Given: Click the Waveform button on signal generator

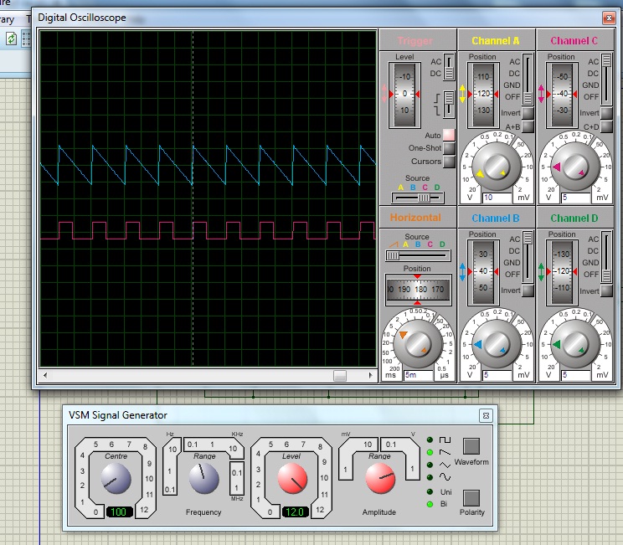Looking at the screenshot, I should (471, 445).
